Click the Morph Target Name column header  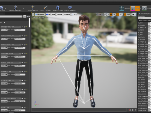[143, 20]
